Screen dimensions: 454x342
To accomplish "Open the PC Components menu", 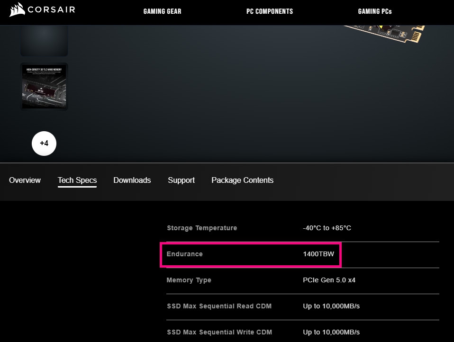I will (270, 11).
